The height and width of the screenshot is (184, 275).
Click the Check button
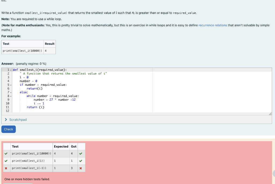[x=8, y=129]
